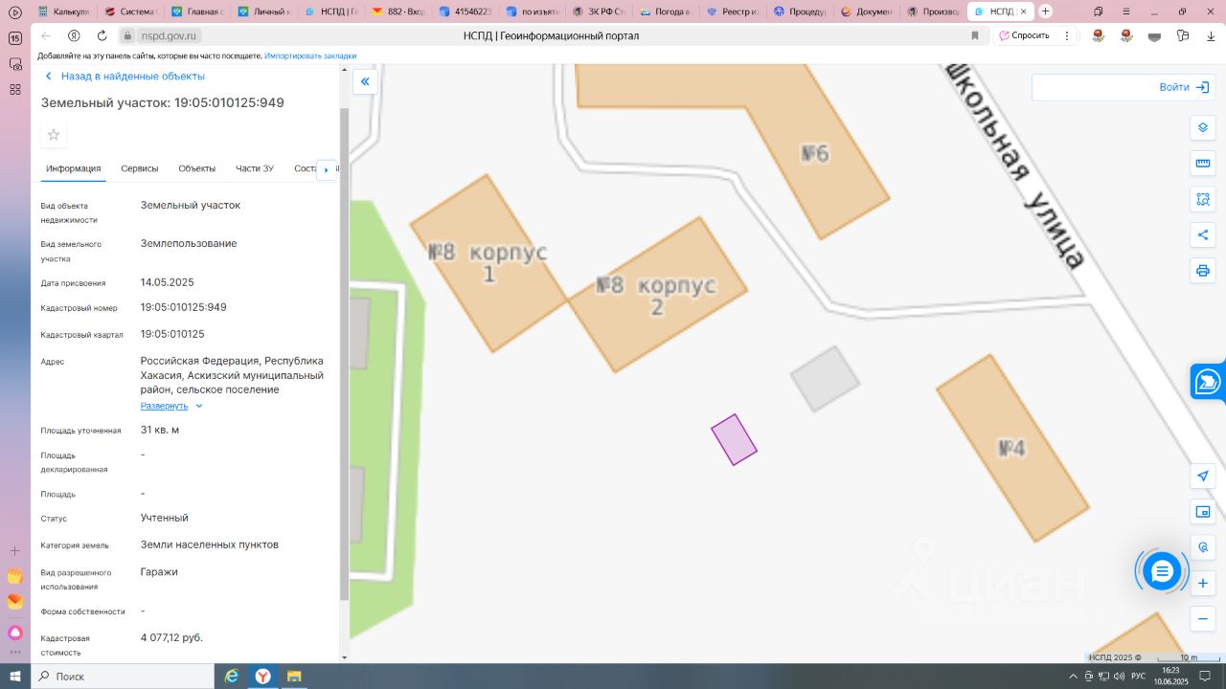Switch to the Сервисы tab
1226x689 pixels.
(x=140, y=168)
